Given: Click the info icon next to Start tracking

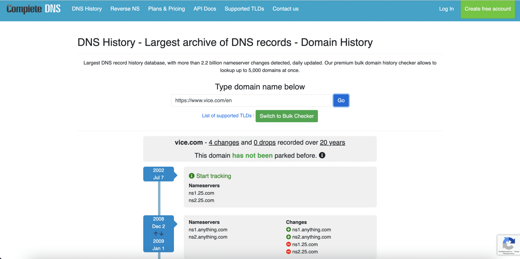Looking at the screenshot, I should point(191,175).
